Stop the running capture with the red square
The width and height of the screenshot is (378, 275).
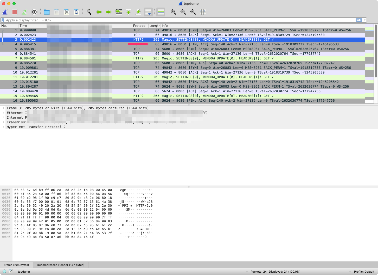(x=15, y=12)
